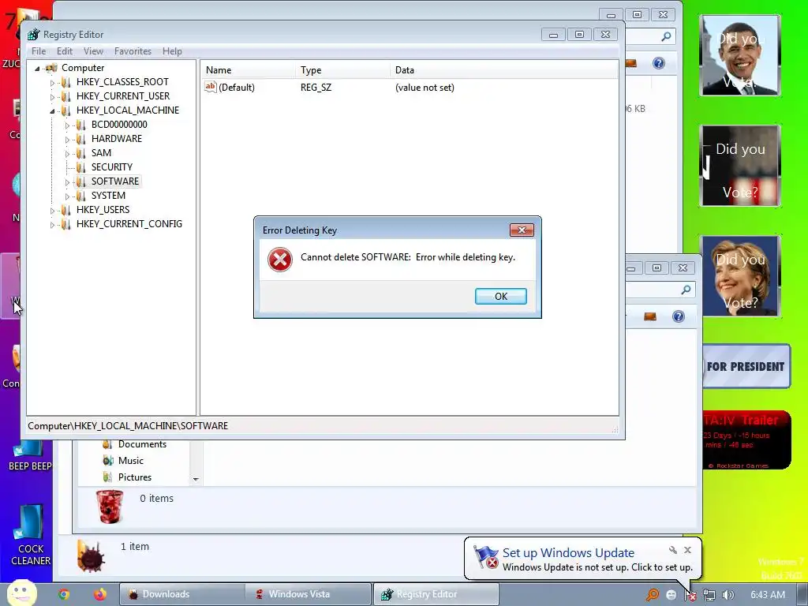The image size is (808, 606).
Task: Expand the SYSTEM key
Action: (x=67, y=196)
